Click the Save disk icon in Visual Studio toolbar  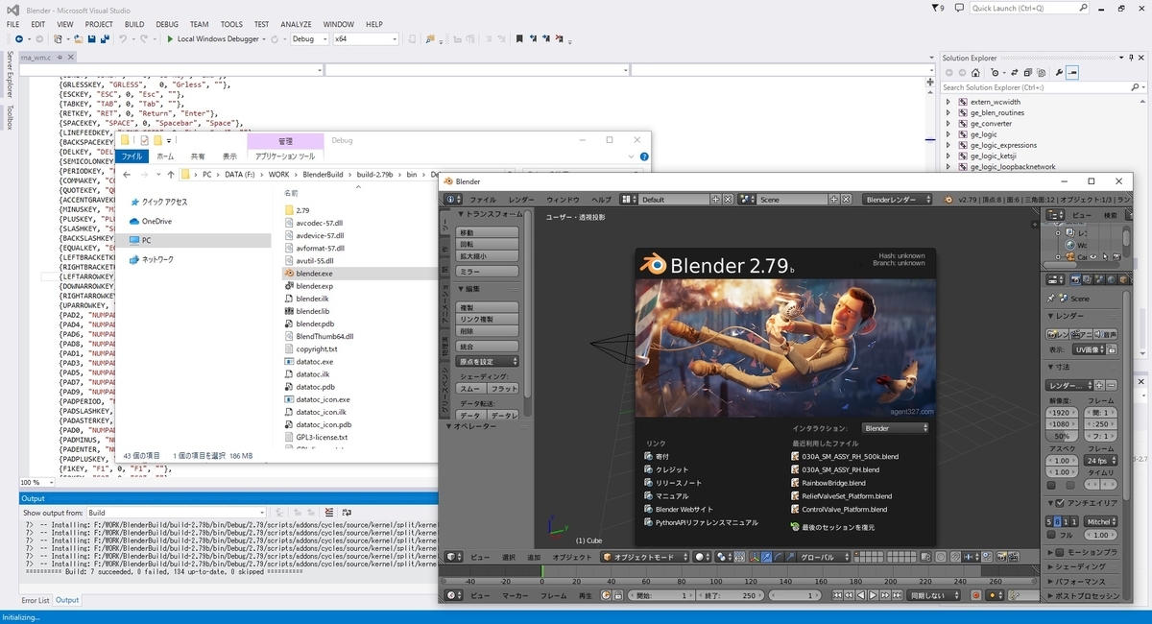[x=91, y=39]
